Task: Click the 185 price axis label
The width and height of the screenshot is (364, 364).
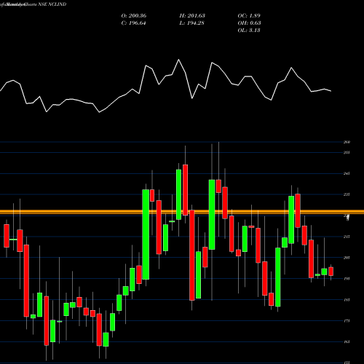Action: click(347, 300)
